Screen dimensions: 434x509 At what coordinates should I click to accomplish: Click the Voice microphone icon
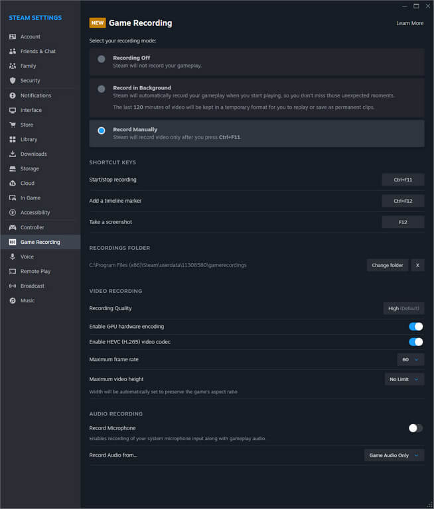tap(13, 256)
